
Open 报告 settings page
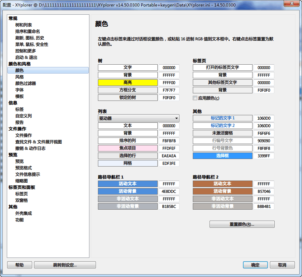coord(19,122)
